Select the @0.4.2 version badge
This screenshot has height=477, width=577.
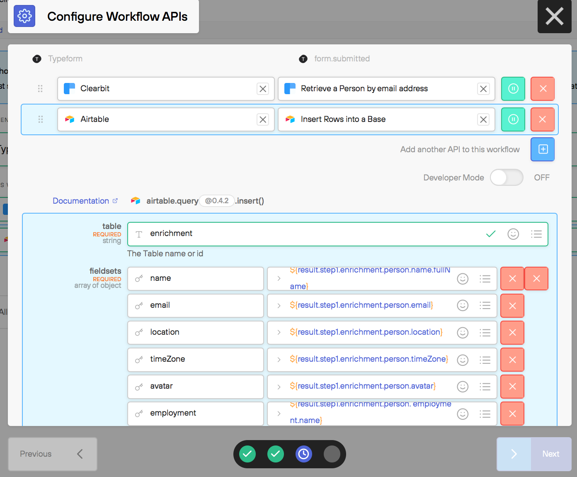tap(217, 201)
